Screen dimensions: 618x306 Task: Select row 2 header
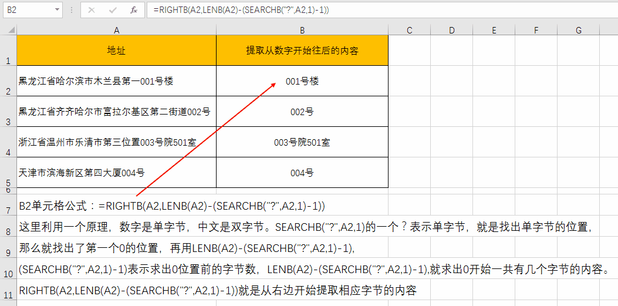click(x=8, y=81)
